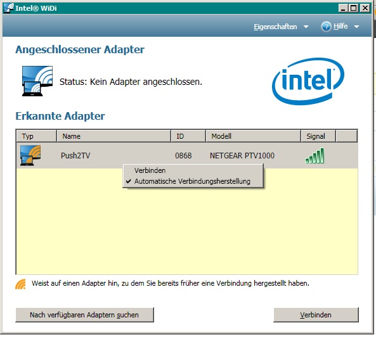The height and width of the screenshot is (337, 376).
Task: Click the orange previously-connected legend icon
Action: [21, 284]
